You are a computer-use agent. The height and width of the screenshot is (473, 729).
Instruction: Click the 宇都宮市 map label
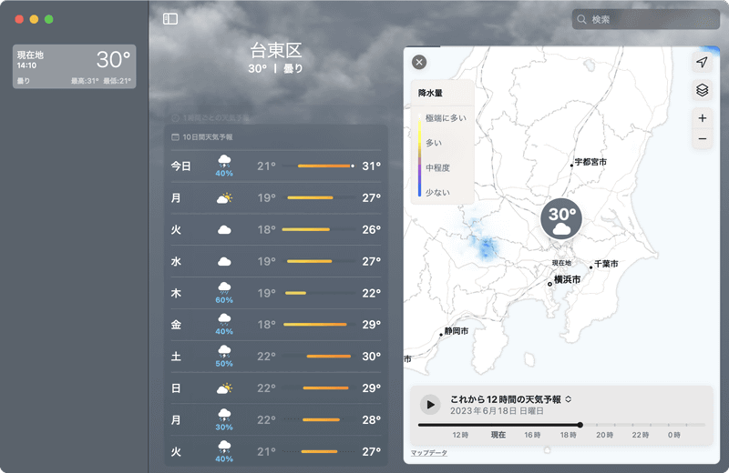pyautogui.click(x=590, y=162)
